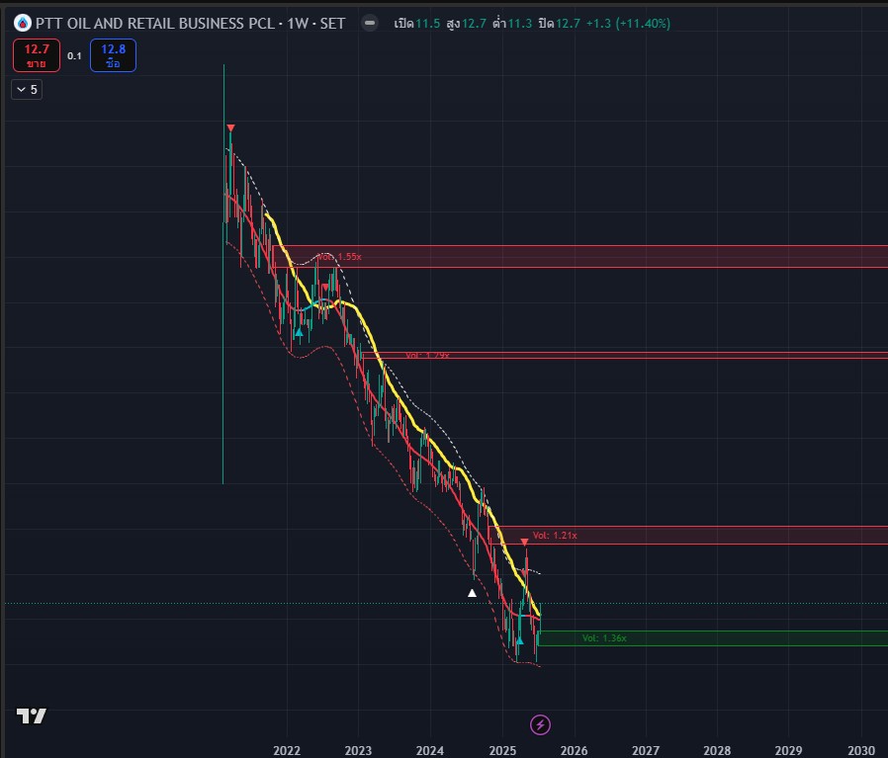
Task: Click the 2023 label on the time axis
Action: pos(359,751)
